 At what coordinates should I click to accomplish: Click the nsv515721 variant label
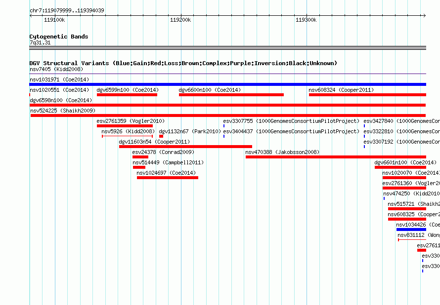click(414, 204)
